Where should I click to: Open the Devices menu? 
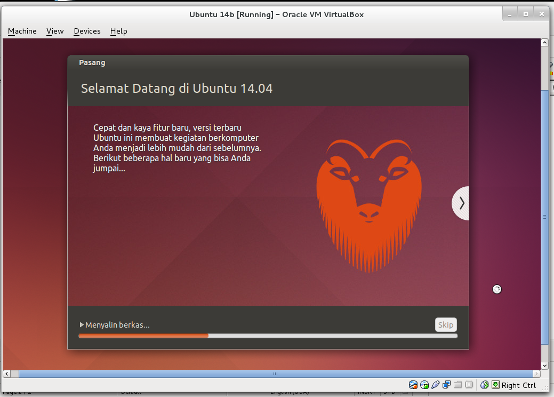[86, 31]
